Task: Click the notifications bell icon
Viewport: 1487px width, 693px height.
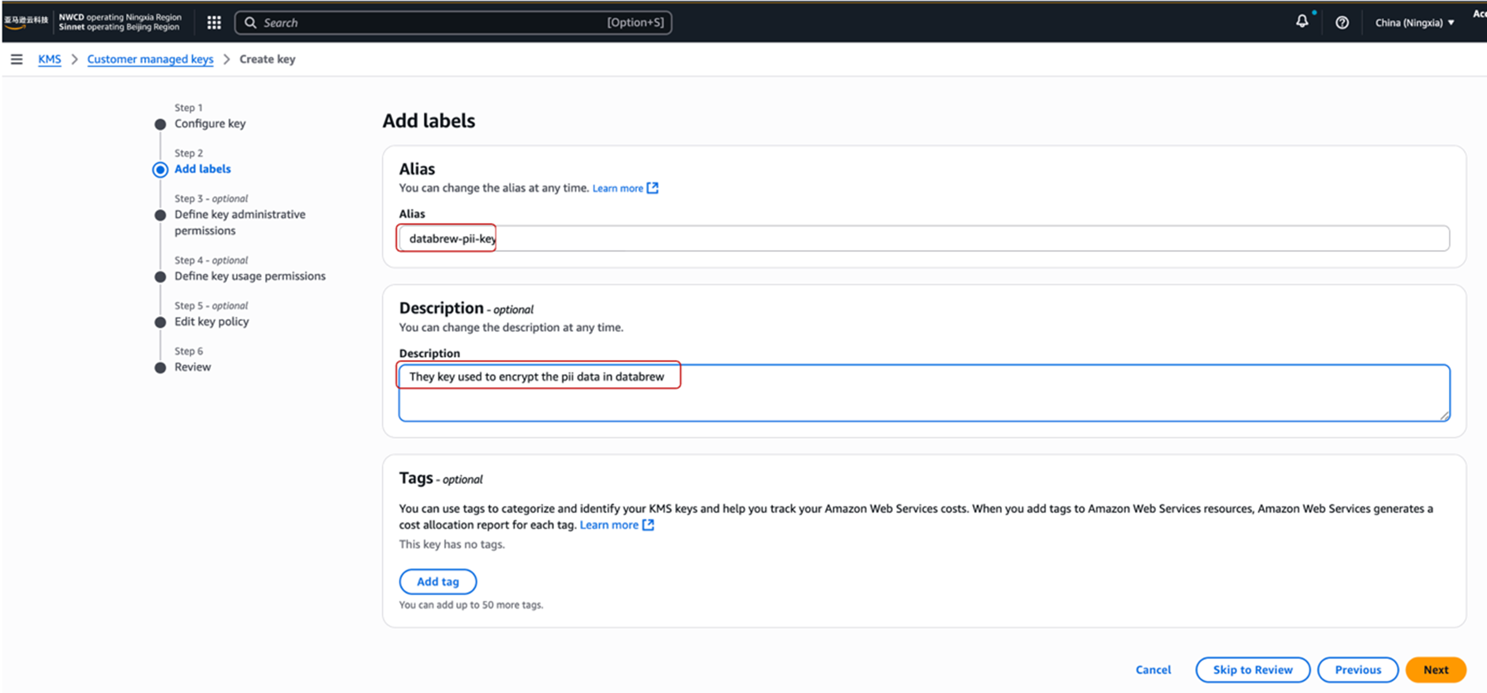Action: (1302, 22)
